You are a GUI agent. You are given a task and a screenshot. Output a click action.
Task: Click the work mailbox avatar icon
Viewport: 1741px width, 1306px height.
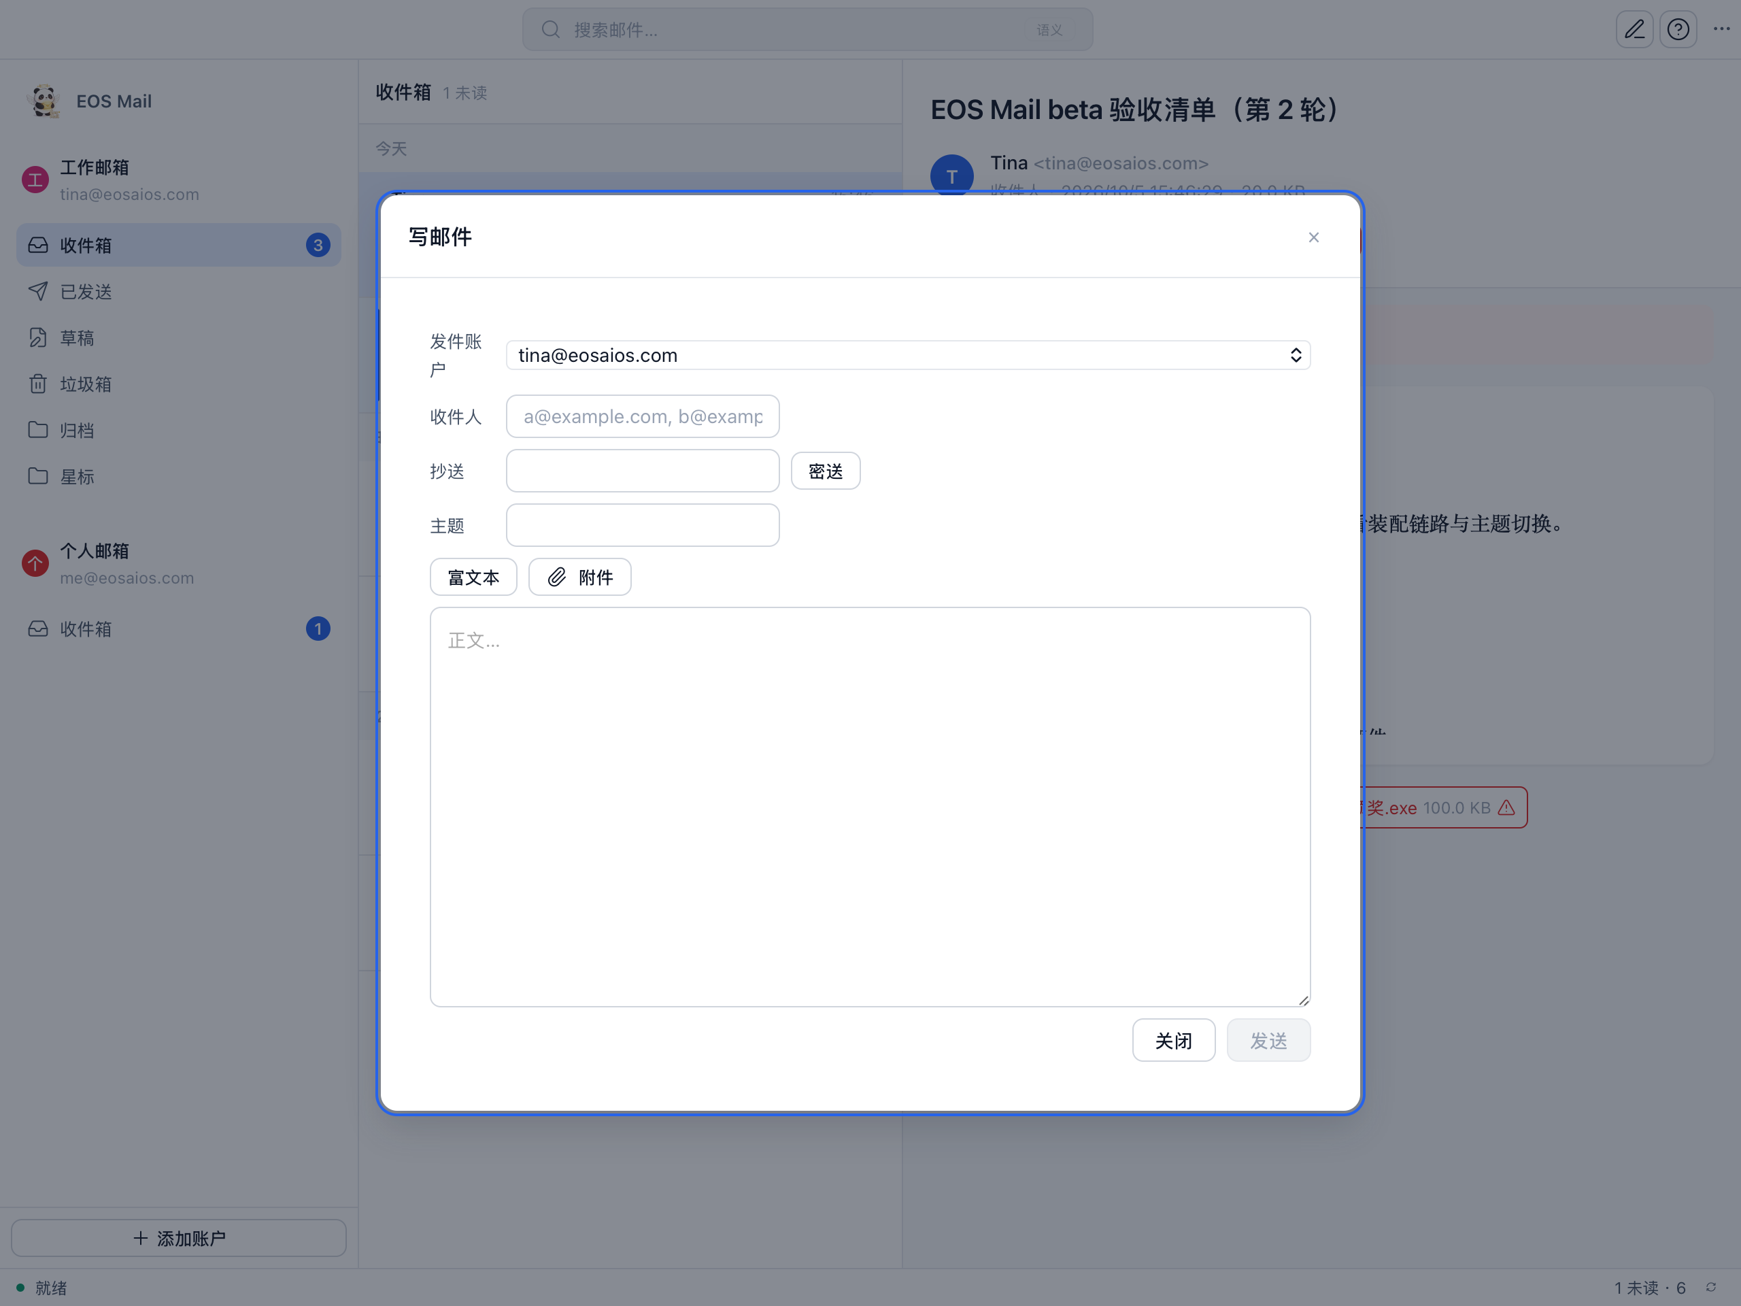[x=35, y=180]
